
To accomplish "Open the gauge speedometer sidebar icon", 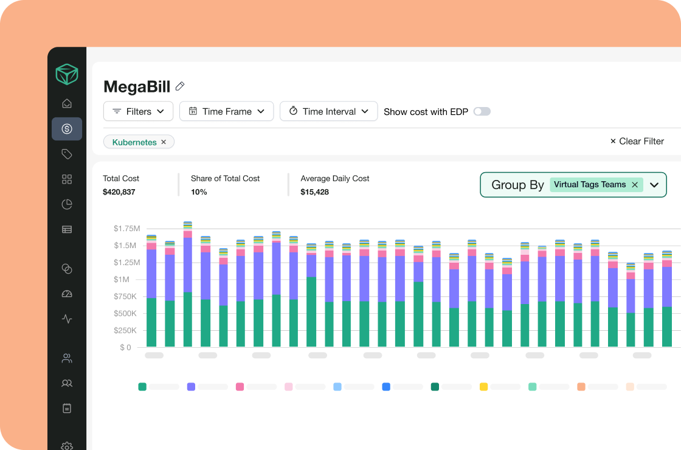I will click(67, 294).
